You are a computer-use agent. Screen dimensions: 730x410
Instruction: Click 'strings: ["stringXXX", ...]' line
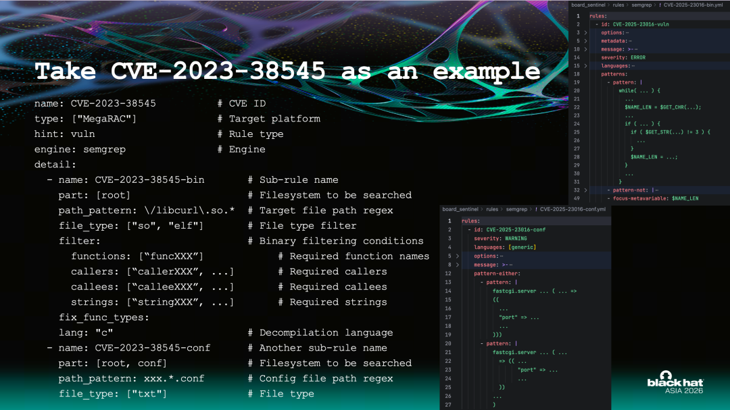coord(152,302)
